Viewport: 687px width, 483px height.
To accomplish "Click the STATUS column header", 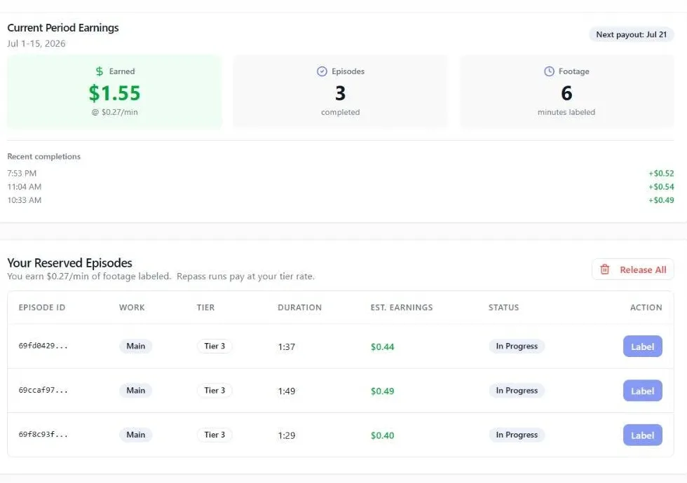I will (x=504, y=307).
